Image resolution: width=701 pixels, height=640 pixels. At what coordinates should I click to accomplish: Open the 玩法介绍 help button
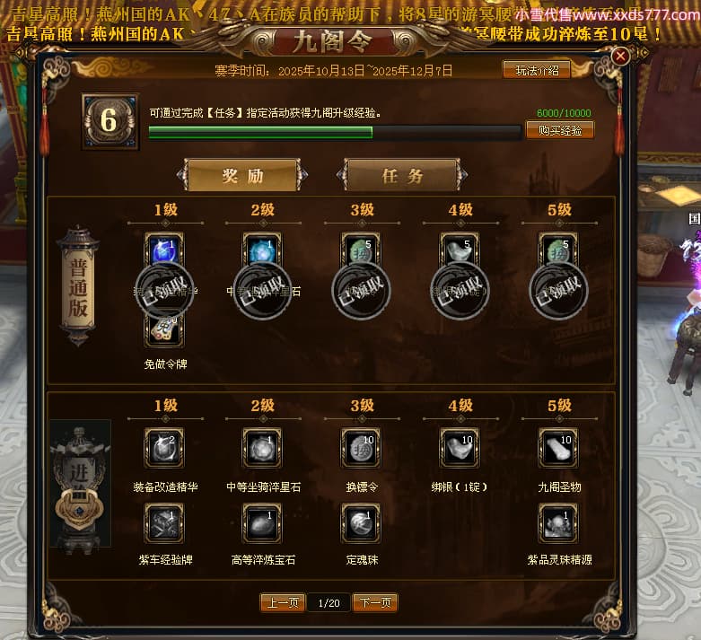(537, 70)
